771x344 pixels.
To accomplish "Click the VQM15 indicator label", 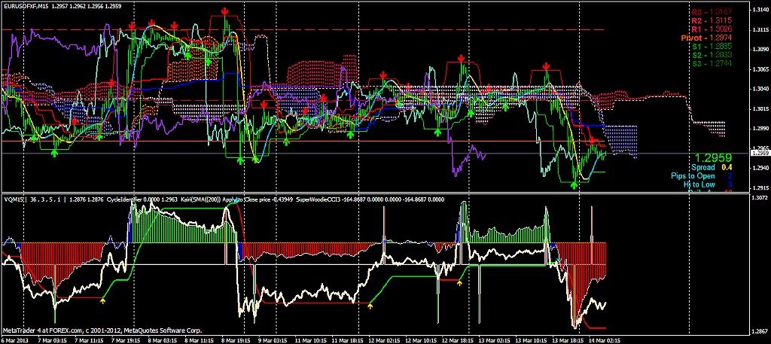I will [x=12, y=199].
